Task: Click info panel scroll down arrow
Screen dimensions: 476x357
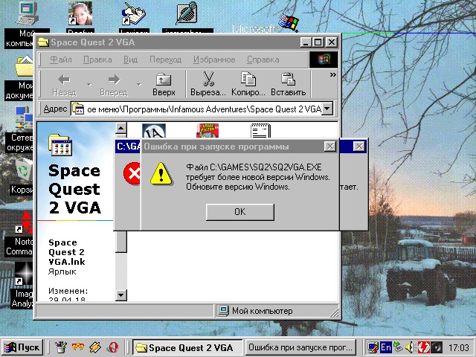Action: click(121, 295)
